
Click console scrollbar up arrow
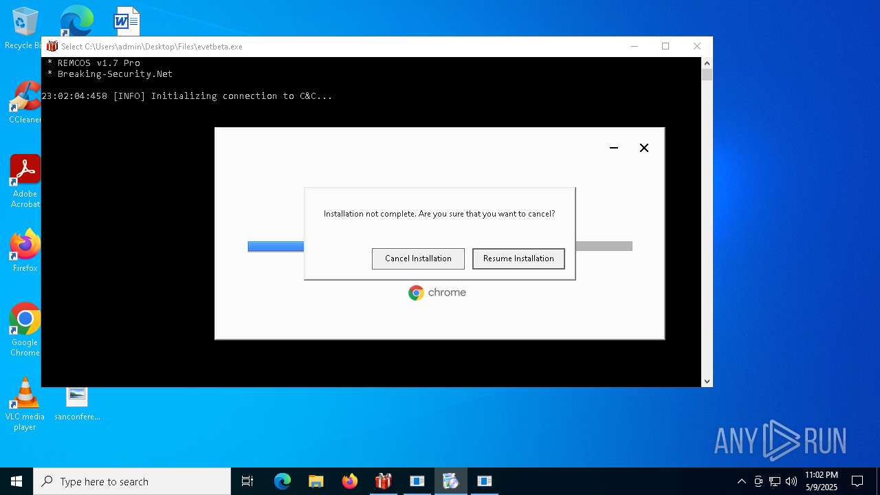707,63
